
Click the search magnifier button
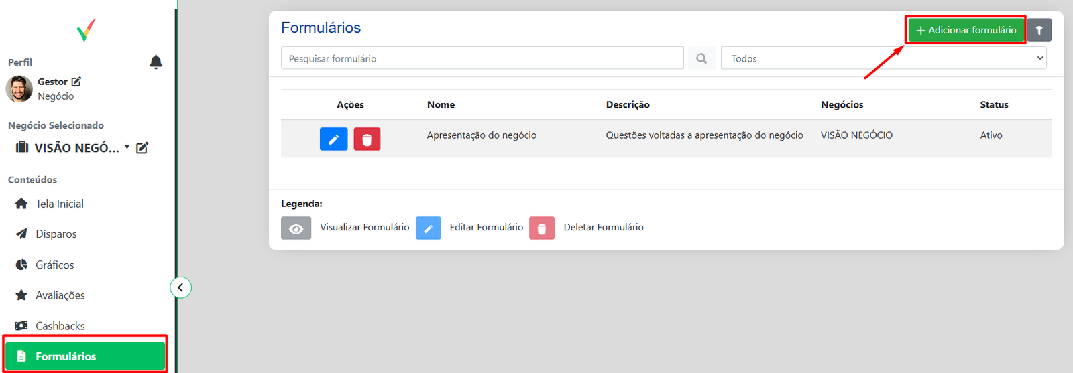click(701, 58)
